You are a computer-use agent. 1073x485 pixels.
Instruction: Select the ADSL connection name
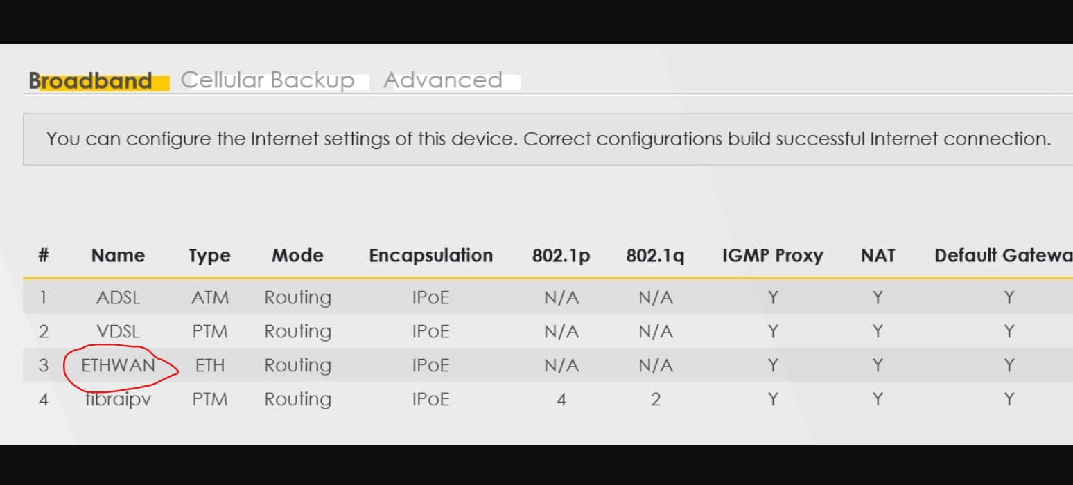click(119, 298)
